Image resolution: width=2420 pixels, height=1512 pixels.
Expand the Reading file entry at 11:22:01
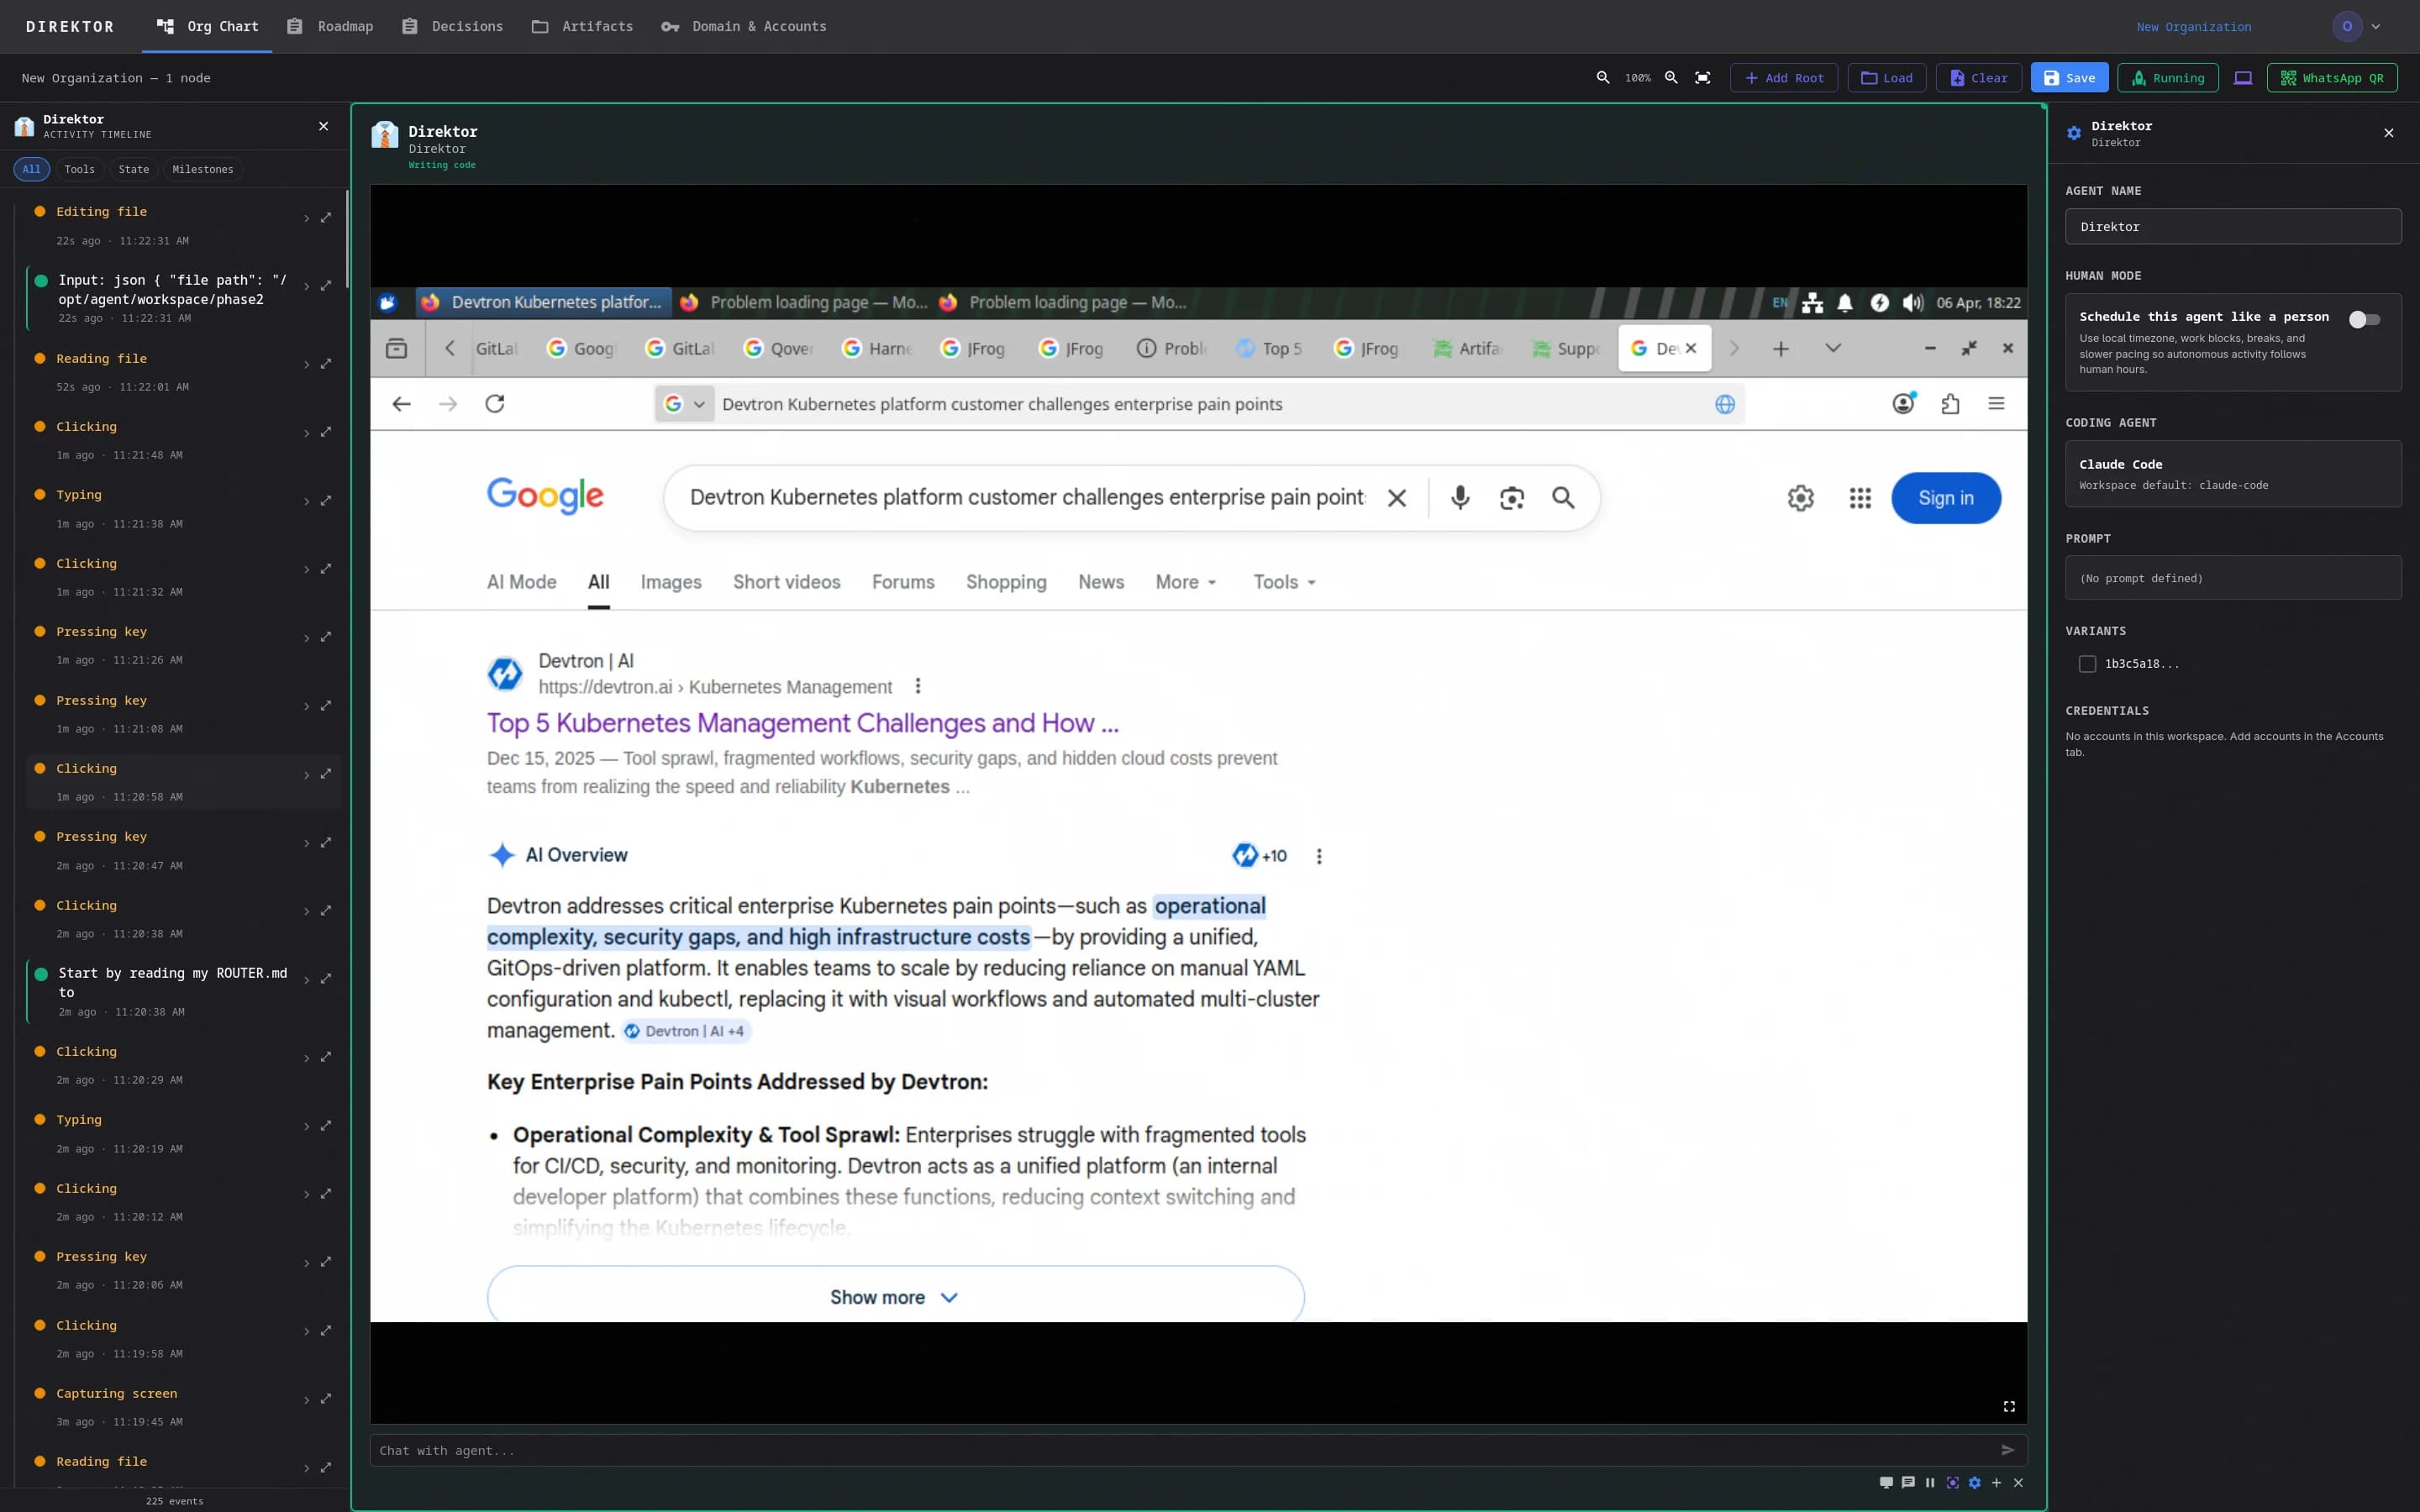[x=306, y=365]
